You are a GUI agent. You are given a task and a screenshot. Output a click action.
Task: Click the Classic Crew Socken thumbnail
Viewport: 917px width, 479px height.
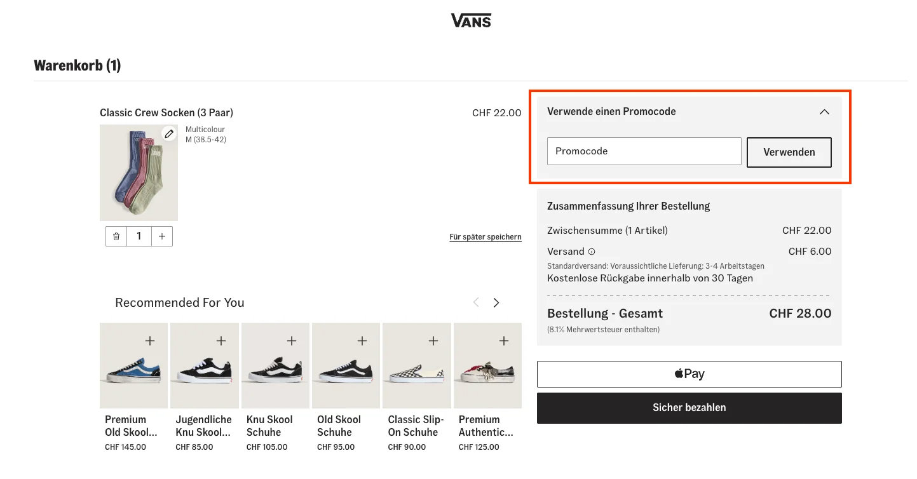coord(139,172)
